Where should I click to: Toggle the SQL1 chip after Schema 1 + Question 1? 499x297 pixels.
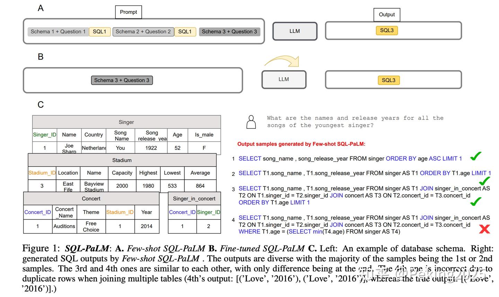[99, 31]
